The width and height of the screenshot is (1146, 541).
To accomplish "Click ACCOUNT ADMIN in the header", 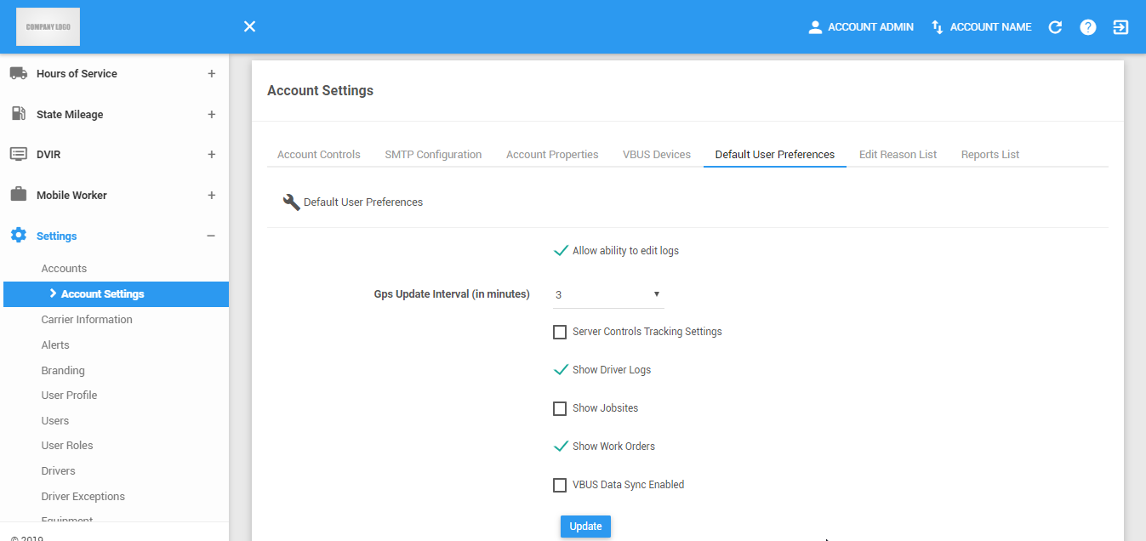I will [x=870, y=27].
